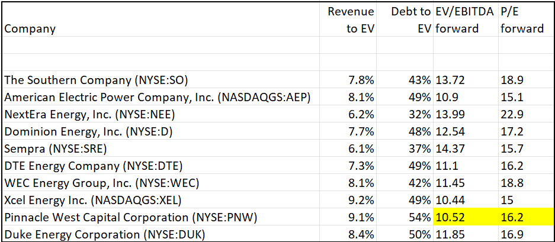Click DTE Energy Company (NYSE:DTE) cell
The image size is (555, 242).
point(161,166)
